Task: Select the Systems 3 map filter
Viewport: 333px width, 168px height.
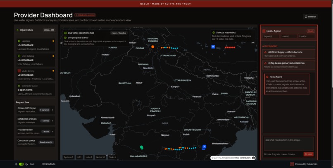Action: click(69, 157)
